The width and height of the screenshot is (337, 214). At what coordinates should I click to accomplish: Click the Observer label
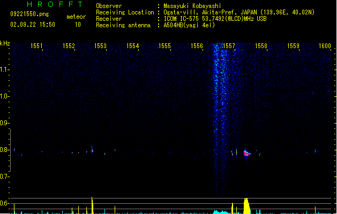[109, 6]
